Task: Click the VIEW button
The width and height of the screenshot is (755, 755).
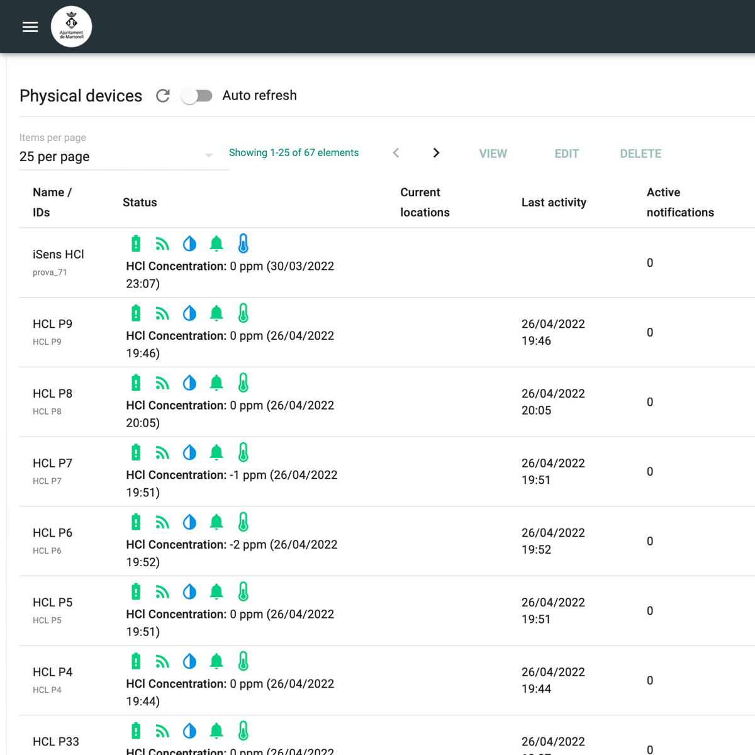Action: click(493, 154)
